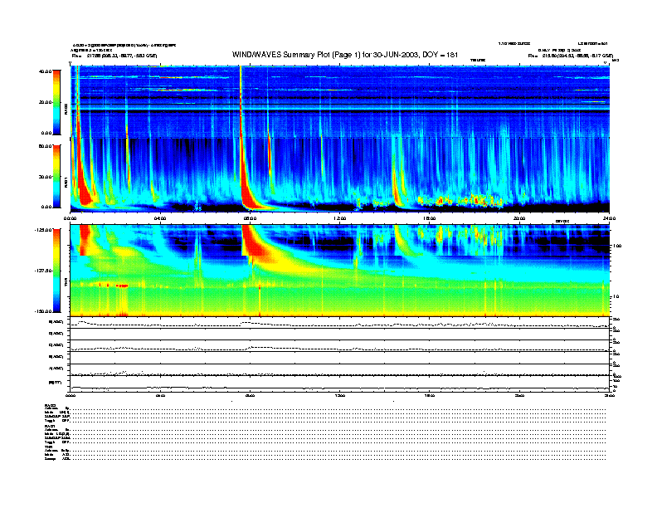Click the 60.00 value on RAD1 color scale
This screenshot has width=657, height=508.
45,146
